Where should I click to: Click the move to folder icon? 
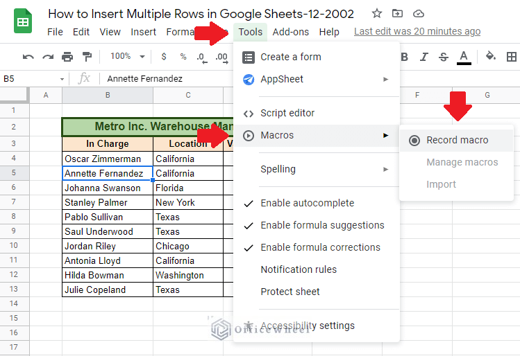[397, 14]
